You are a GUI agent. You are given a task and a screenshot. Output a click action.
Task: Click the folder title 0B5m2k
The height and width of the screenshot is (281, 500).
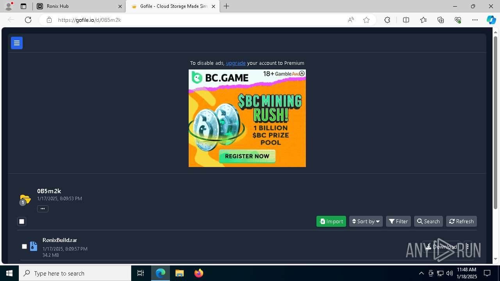[49, 191]
